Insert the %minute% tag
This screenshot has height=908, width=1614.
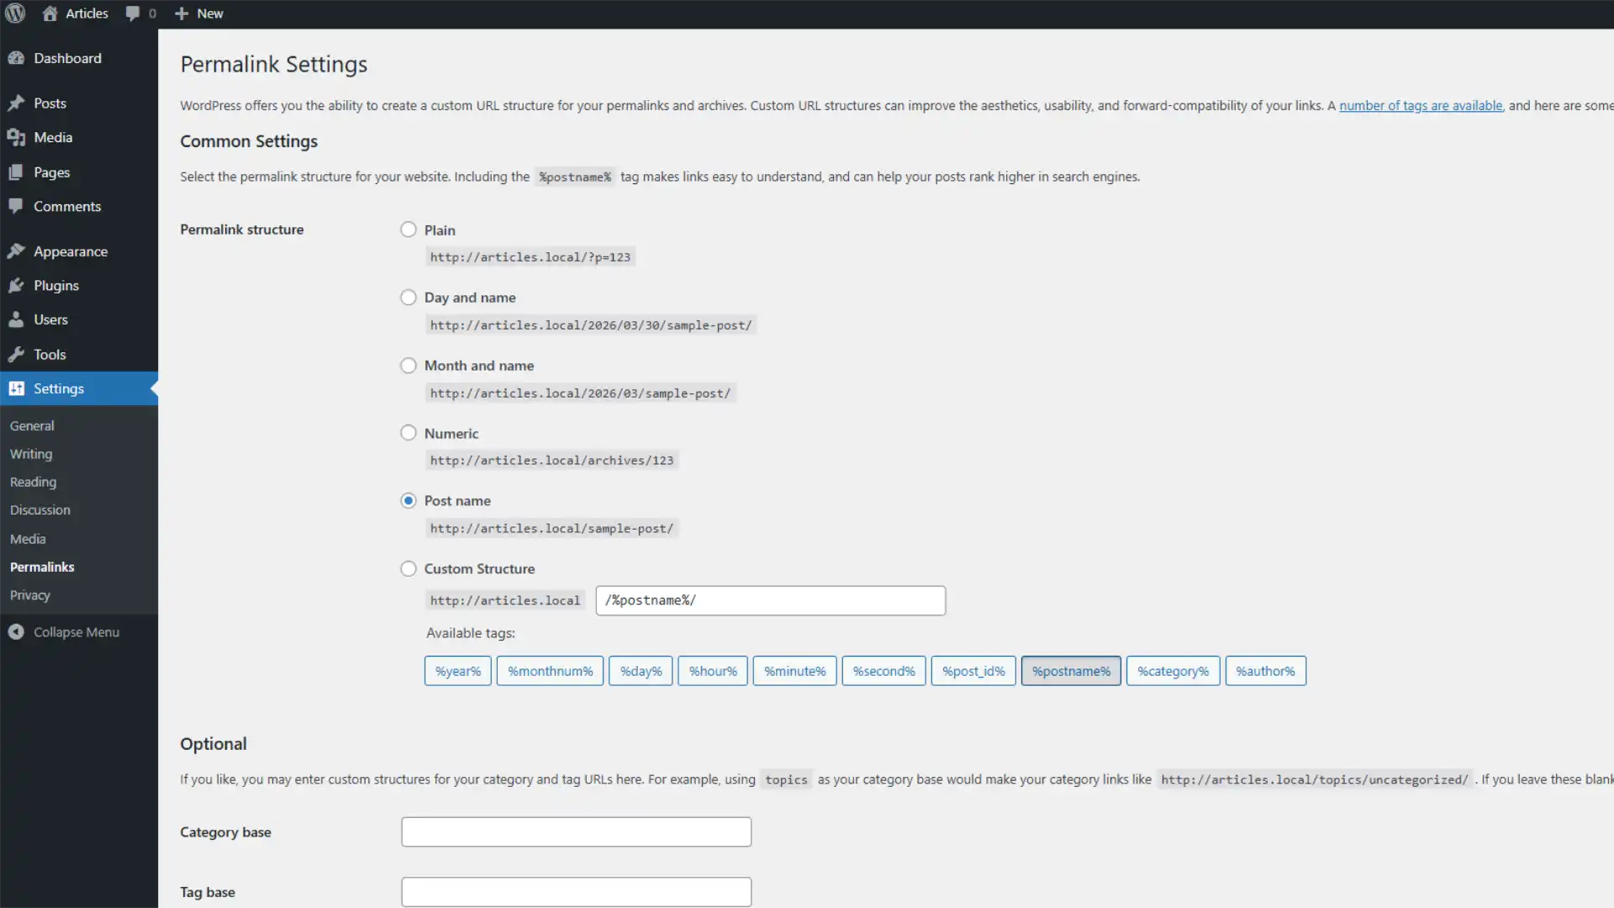[795, 671]
